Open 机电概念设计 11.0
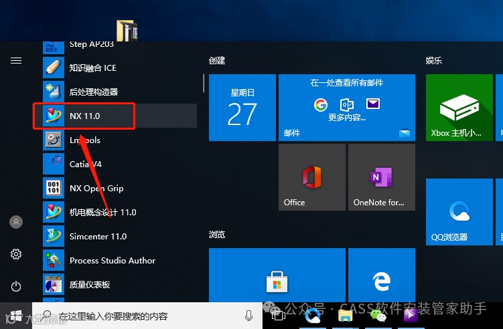 coord(119,212)
